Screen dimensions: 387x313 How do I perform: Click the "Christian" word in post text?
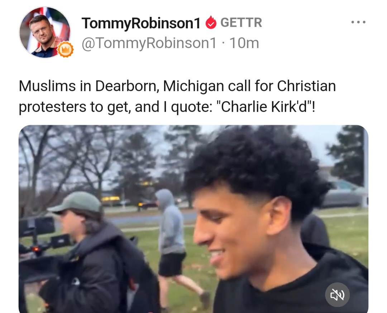click(x=306, y=86)
